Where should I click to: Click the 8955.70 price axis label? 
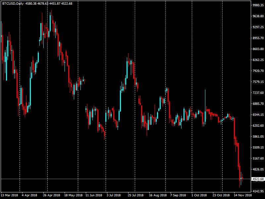[x=258, y=38]
